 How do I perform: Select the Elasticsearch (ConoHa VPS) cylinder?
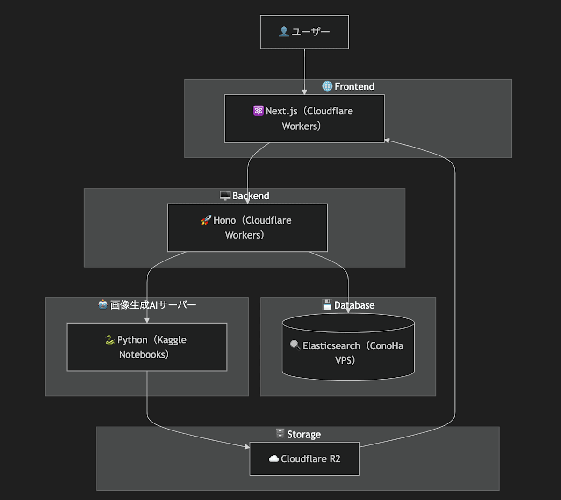pos(348,347)
